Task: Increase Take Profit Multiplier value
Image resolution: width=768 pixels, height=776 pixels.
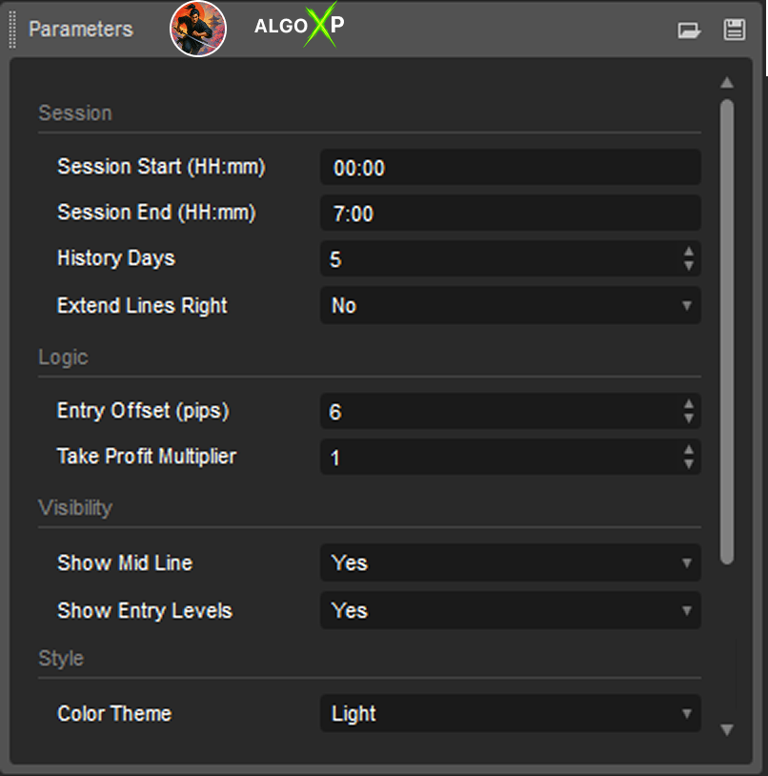Action: pyautogui.click(x=689, y=451)
